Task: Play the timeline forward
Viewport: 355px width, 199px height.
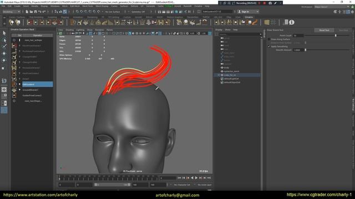Action: [x=196, y=178]
